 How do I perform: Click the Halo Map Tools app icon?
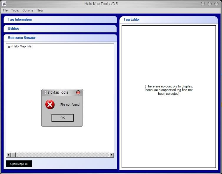pos(4,4)
